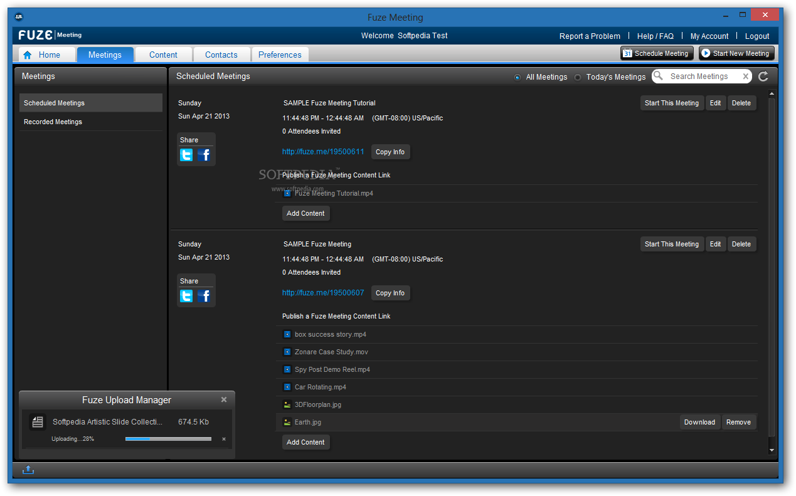This screenshot has width=796, height=496.
Task: Click the FUZE Meeting logo
Action: point(50,35)
